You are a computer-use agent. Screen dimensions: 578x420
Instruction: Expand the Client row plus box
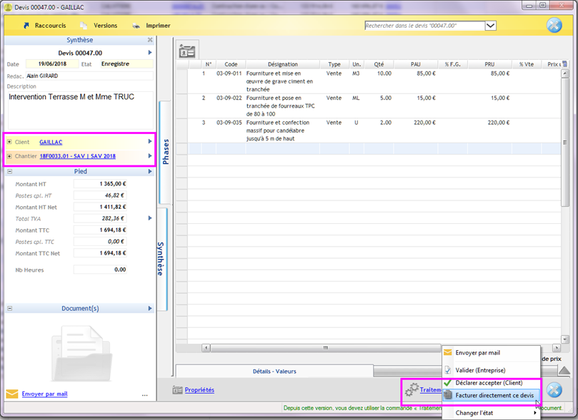coord(9,142)
